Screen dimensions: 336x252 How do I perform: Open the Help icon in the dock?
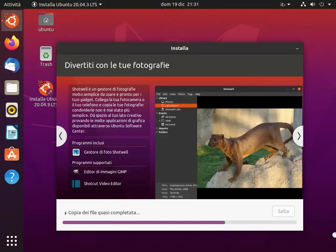[12, 177]
